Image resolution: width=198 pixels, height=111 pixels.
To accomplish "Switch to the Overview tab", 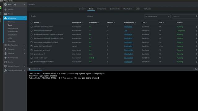I will pyautogui.click(x=82, y=9).
